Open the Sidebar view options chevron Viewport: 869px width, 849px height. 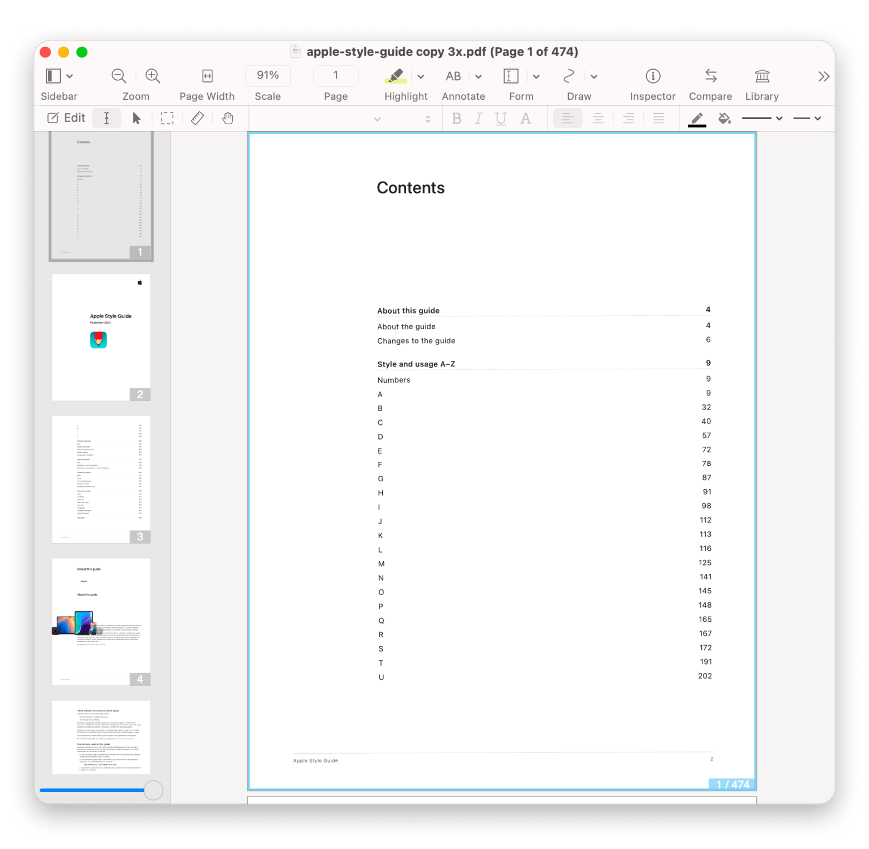pos(70,76)
